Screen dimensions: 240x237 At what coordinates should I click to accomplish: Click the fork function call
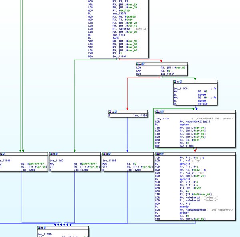pos(116,38)
